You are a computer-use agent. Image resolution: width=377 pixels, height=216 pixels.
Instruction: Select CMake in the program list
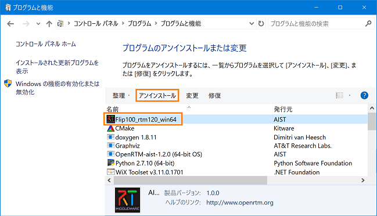pos(124,128)
